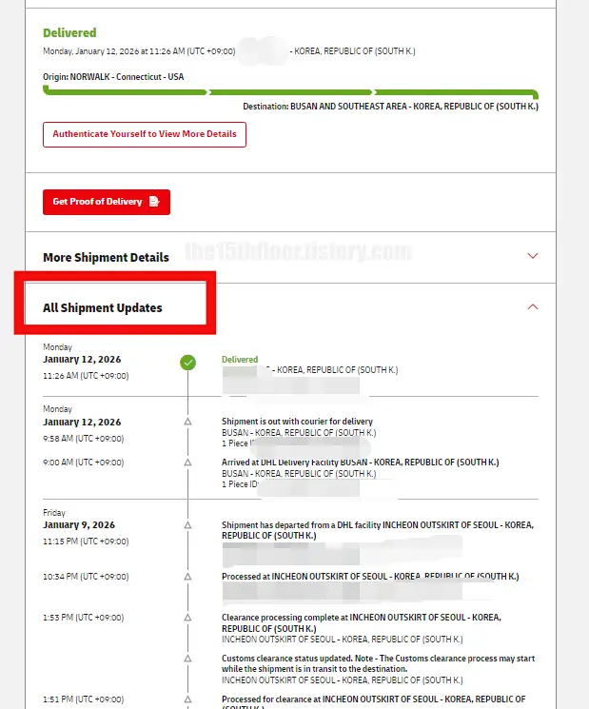
Task: Click Destination: BUSAN AND SOUTHEAST AREA text
Action: tap(390, 107)
